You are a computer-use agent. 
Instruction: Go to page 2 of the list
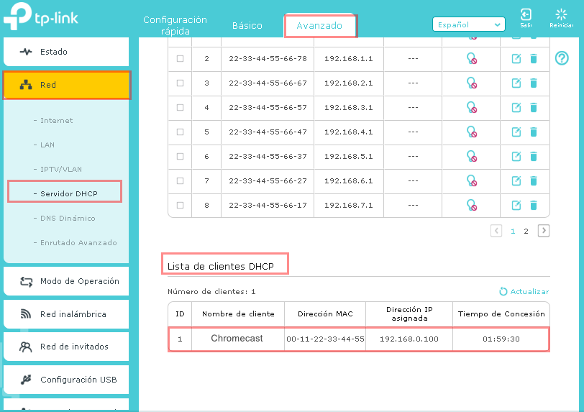click(526, 232)
